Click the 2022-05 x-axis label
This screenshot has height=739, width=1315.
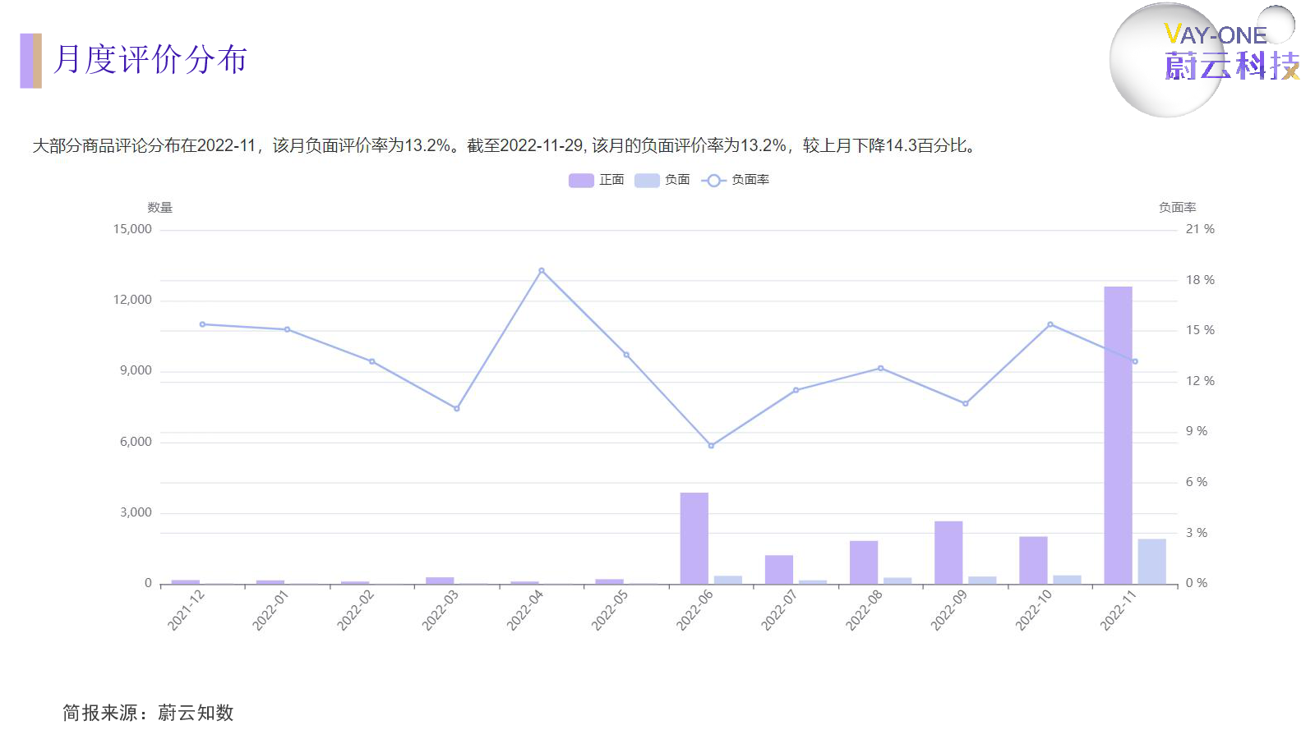point(609,611)
